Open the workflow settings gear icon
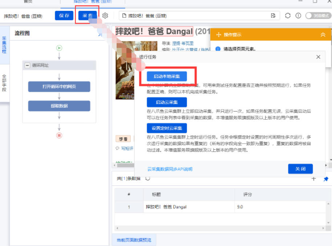 (x=105, y=16)
